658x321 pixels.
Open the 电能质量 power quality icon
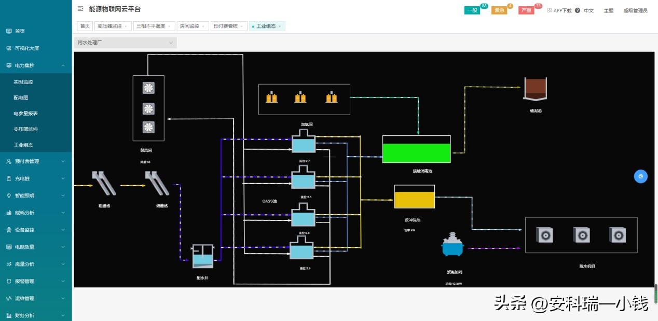pyautogui.click(x=9, y=247)
